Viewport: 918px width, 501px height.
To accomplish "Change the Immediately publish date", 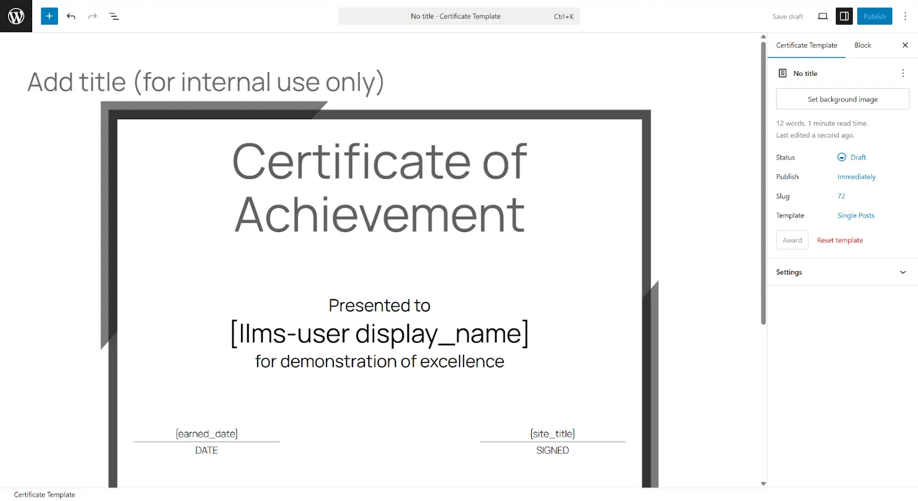I will [856, 177].
